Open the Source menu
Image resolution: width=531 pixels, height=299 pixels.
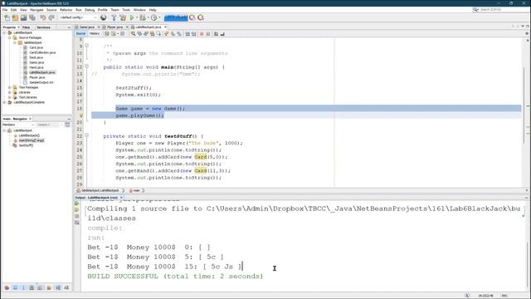(51, 10)
